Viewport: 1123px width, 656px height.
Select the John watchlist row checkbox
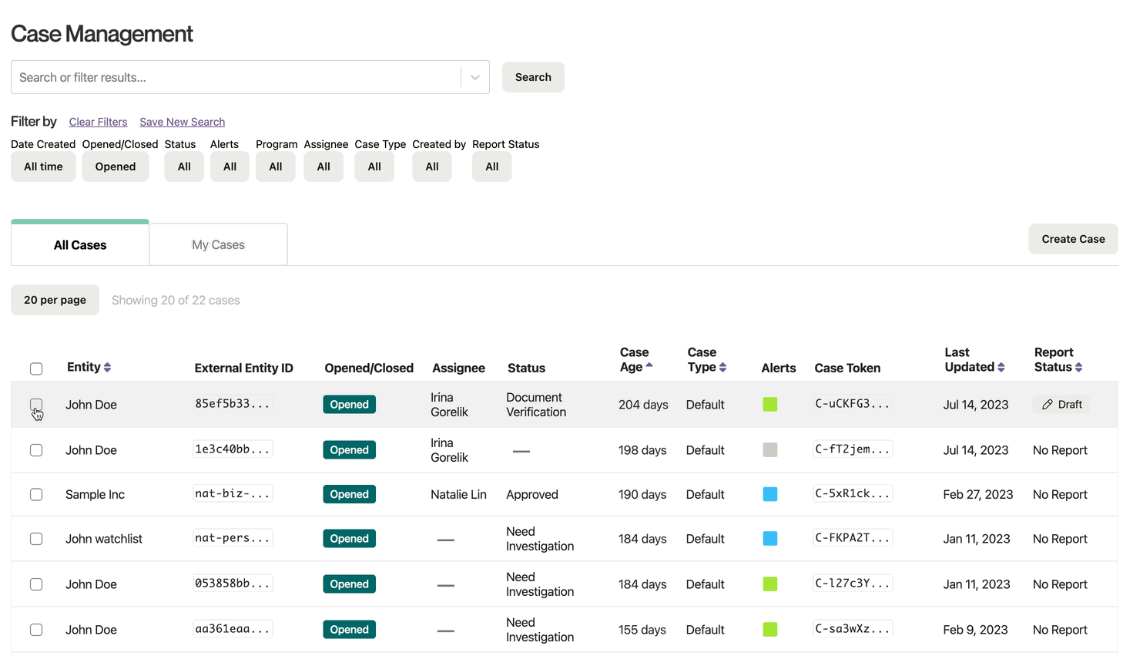click(36, 539)
